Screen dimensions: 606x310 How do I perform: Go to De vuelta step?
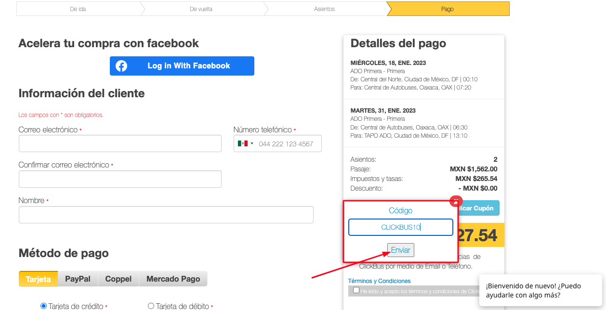click(x=201, y=9)
